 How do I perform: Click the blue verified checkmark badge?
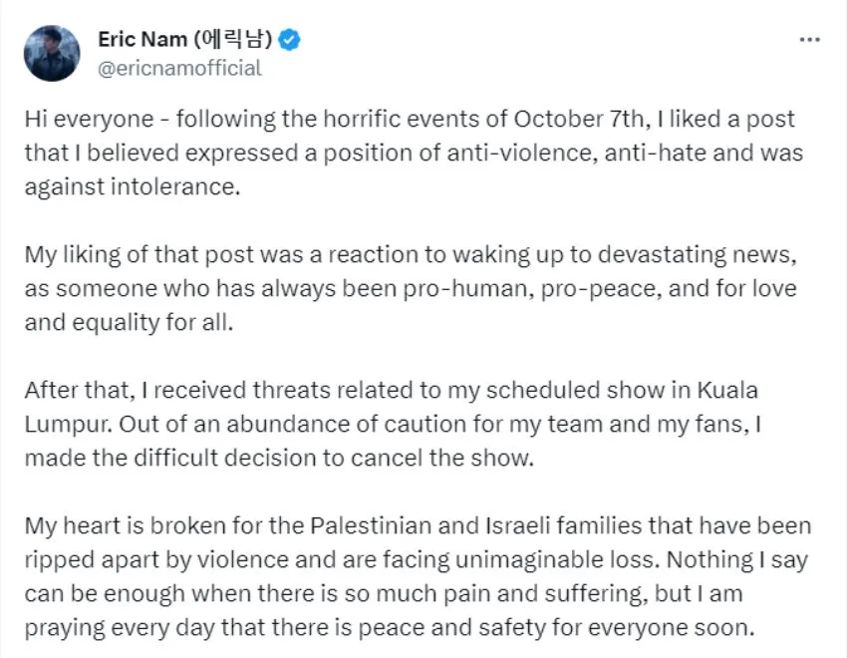click(290, 40)
